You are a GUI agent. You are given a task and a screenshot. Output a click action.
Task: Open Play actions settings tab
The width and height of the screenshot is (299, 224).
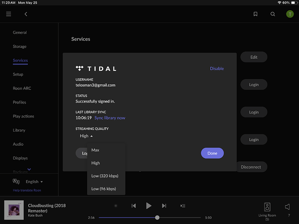pyautogui.click(x=23, y=116)
